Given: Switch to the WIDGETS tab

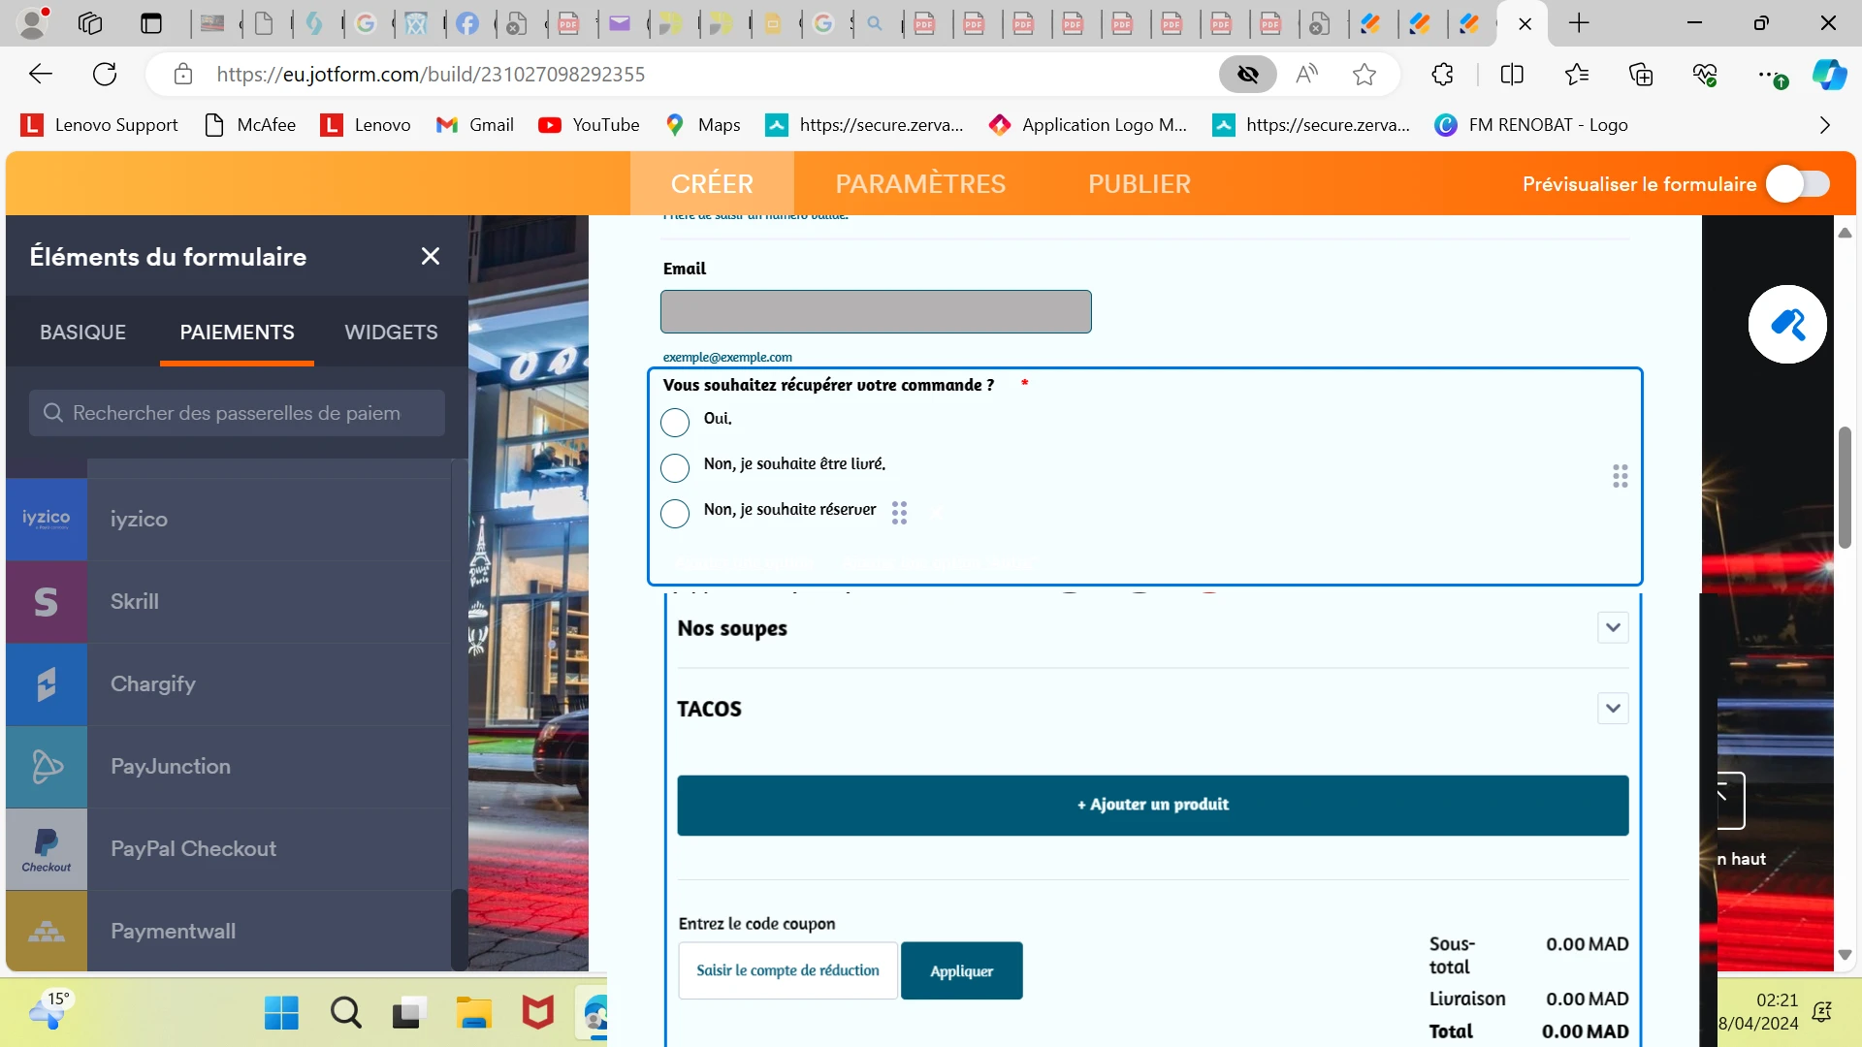Looking at the screenshot, I should pyautogui.click(x=391, y=332).
